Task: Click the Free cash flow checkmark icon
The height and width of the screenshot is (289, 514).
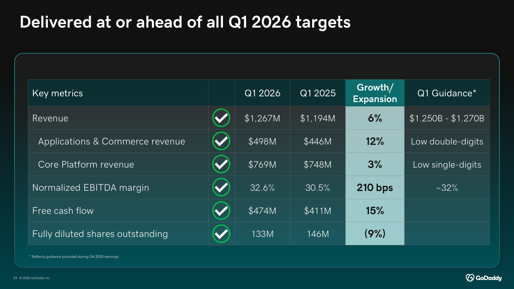Action: click(x=221, y=210)
